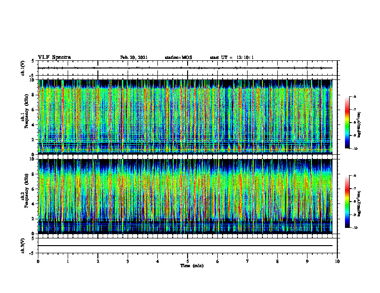Click time axis tick label "0"
Screen dimensions: 380x293
coord(38,261)
